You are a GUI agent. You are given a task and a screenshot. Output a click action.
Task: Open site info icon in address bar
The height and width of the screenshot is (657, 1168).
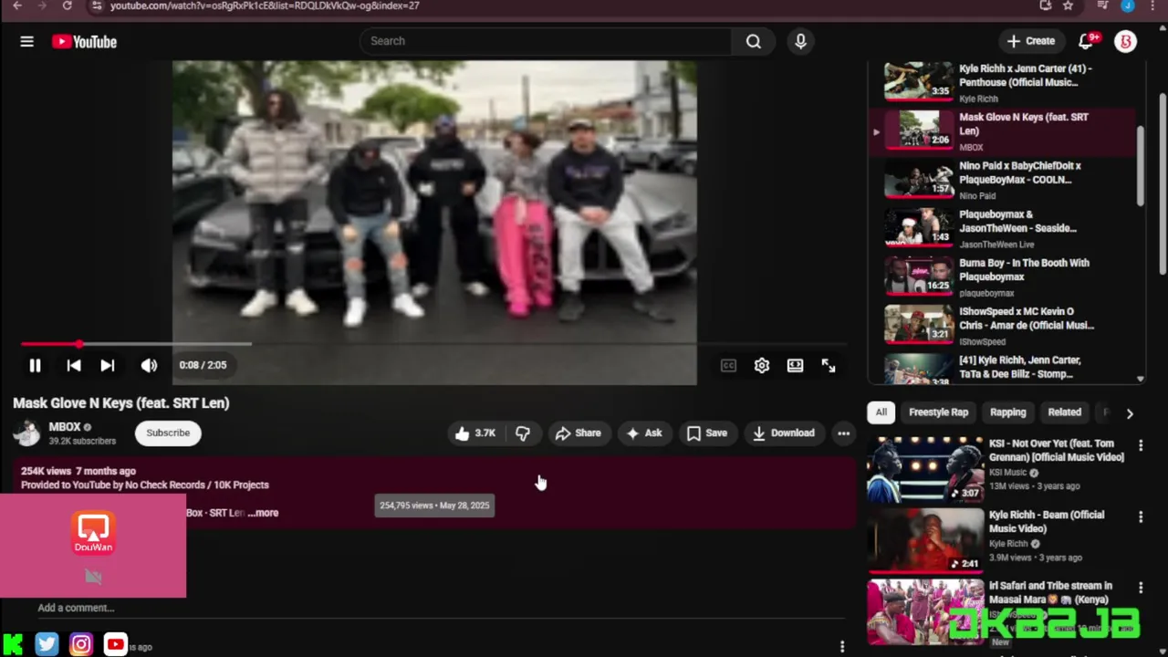(x=97, y=5)
